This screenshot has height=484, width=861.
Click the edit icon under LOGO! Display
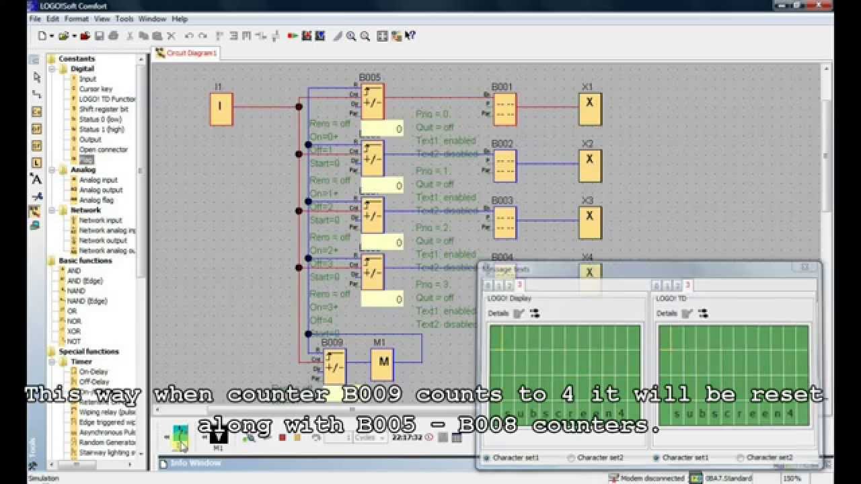518,313
